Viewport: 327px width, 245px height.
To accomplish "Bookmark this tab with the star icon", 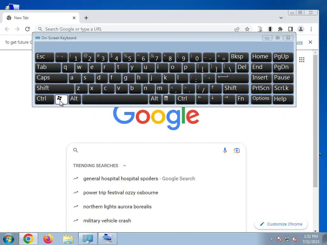I will (247, 29).
